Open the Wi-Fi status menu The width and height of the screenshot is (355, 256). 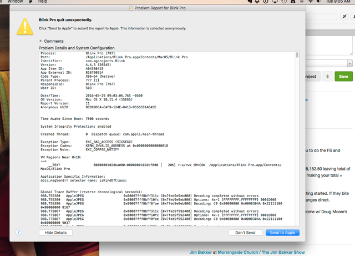pyautogui.click(x=311, y=1)
